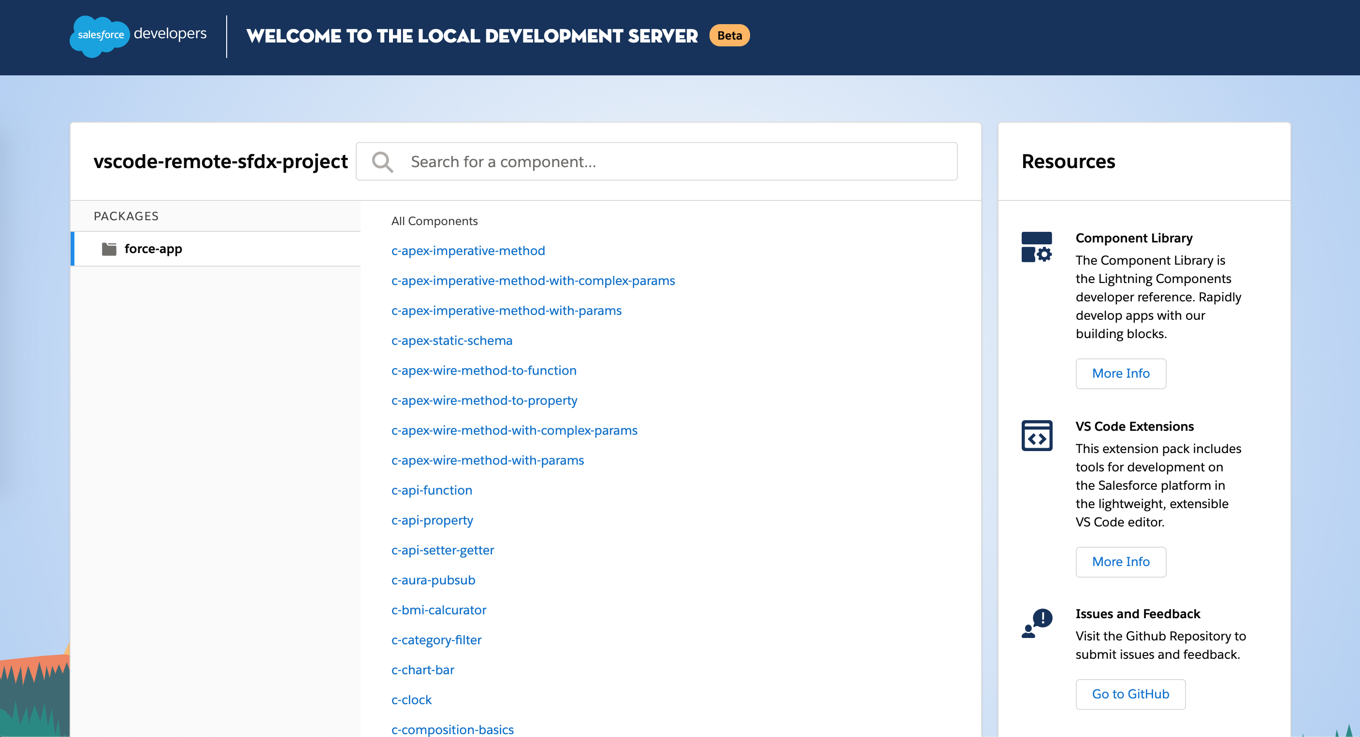Select the force-app package

pos(153,249)
